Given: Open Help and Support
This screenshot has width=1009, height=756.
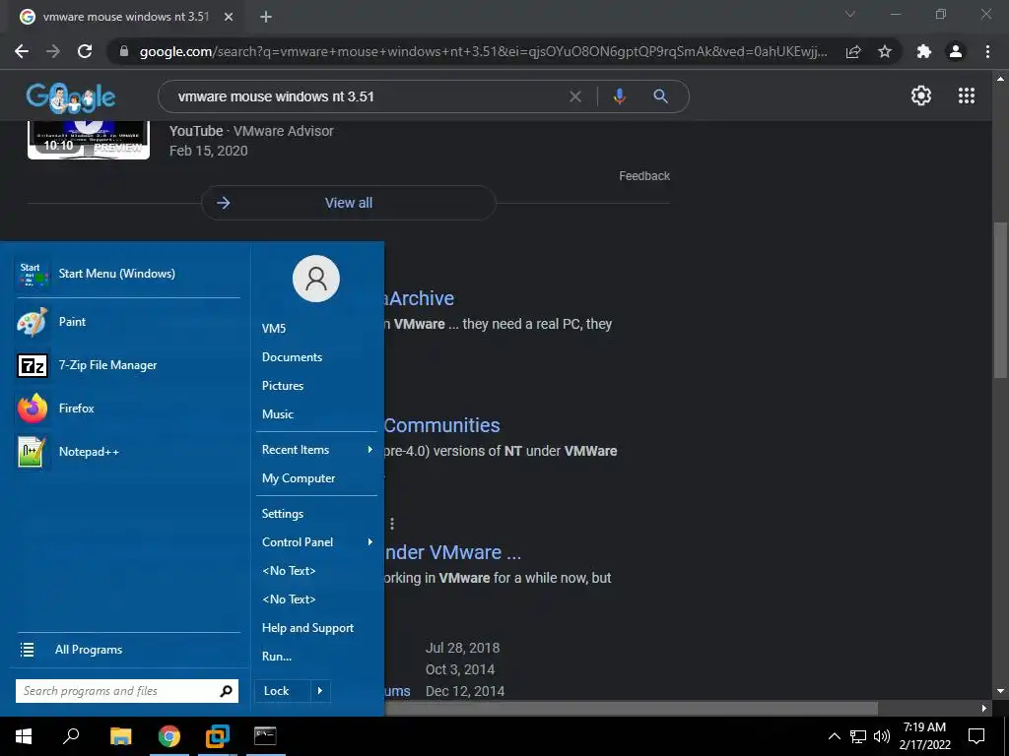Looking at the screenshot, I should click(x=307, y=628).
